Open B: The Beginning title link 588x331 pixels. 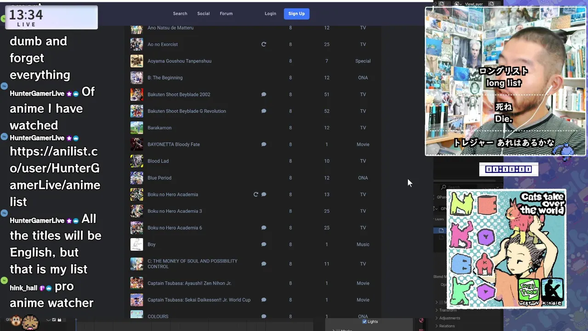[x=165, y=78]
